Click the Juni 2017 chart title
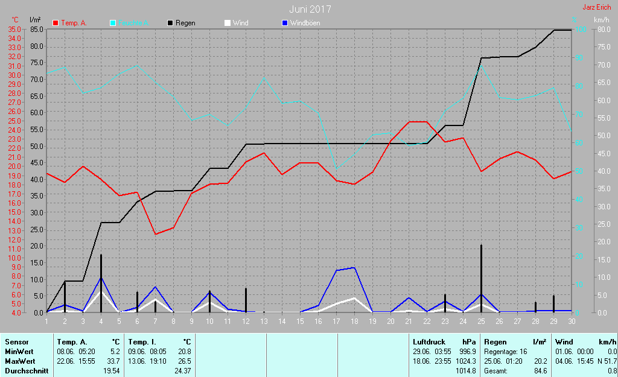 pyautogui.click(x=310, y=9)
